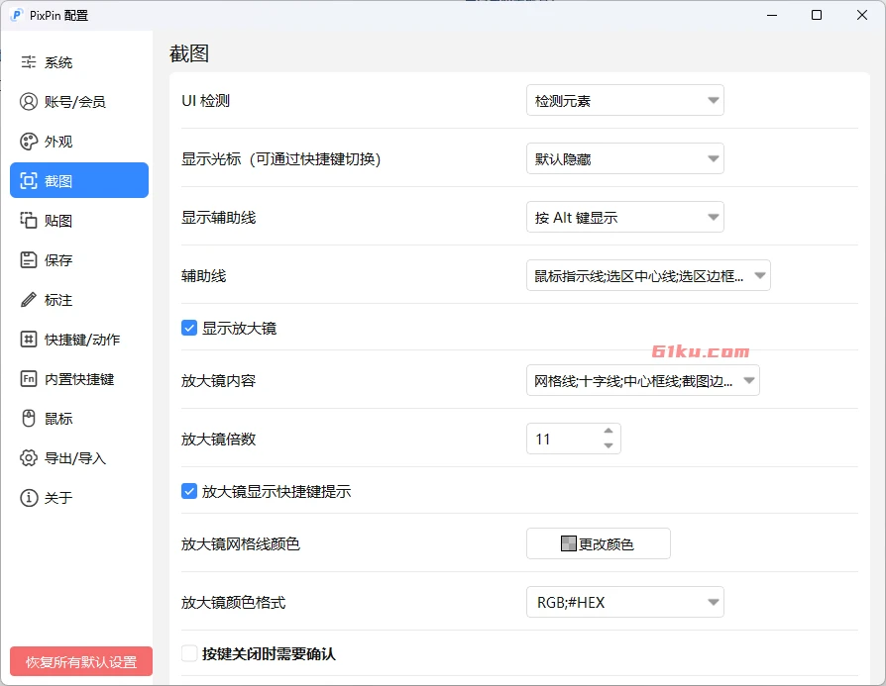Decrease 放大镜倍数 with down arrow

click(608, 445)
